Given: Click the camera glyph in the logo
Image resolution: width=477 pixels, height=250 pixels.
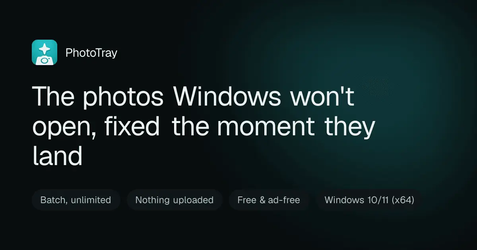Looking at the screenshot, I should tap(44, 60).
